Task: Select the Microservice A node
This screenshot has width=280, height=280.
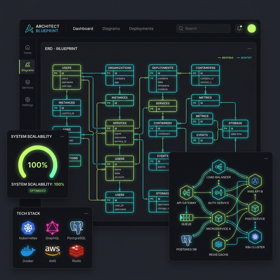Action: 218,218
